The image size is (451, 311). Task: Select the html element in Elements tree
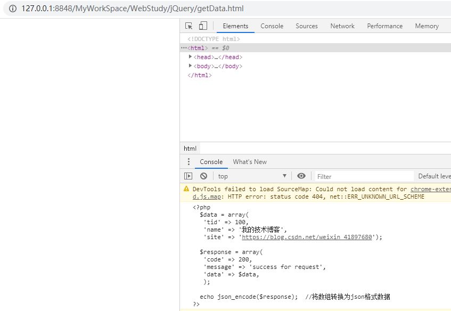click(197, 47)
